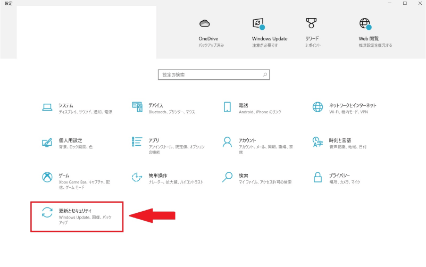Open the システム settings label
Screen dimensions: 426x267
[66, 105]
